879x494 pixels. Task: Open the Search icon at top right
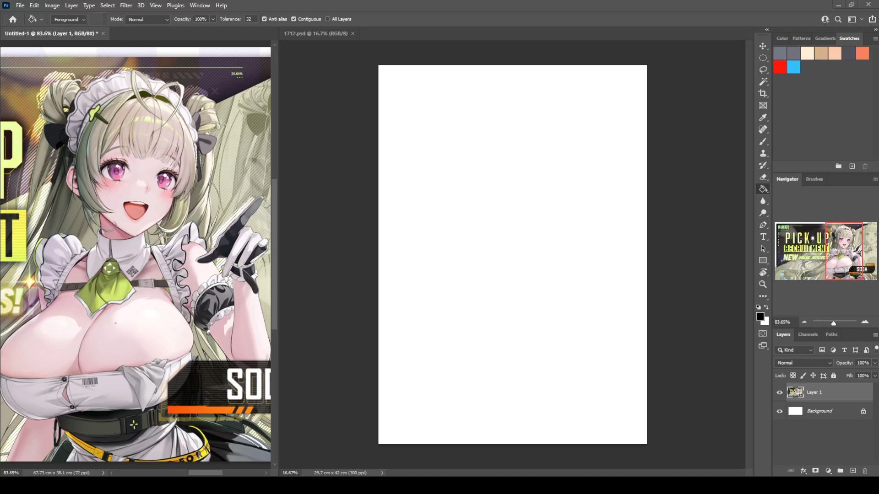coord(838,19)
